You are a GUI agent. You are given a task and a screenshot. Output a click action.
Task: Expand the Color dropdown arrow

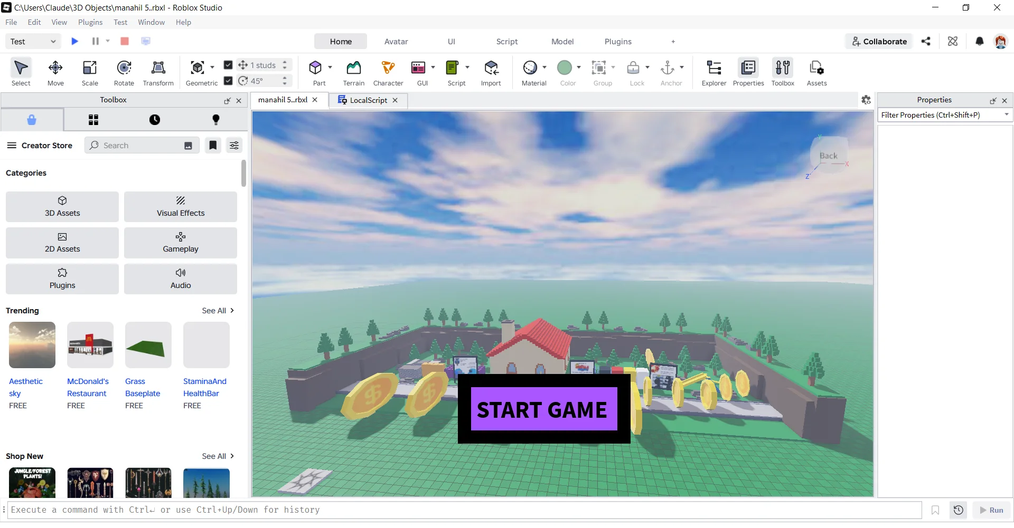point(579,67)
